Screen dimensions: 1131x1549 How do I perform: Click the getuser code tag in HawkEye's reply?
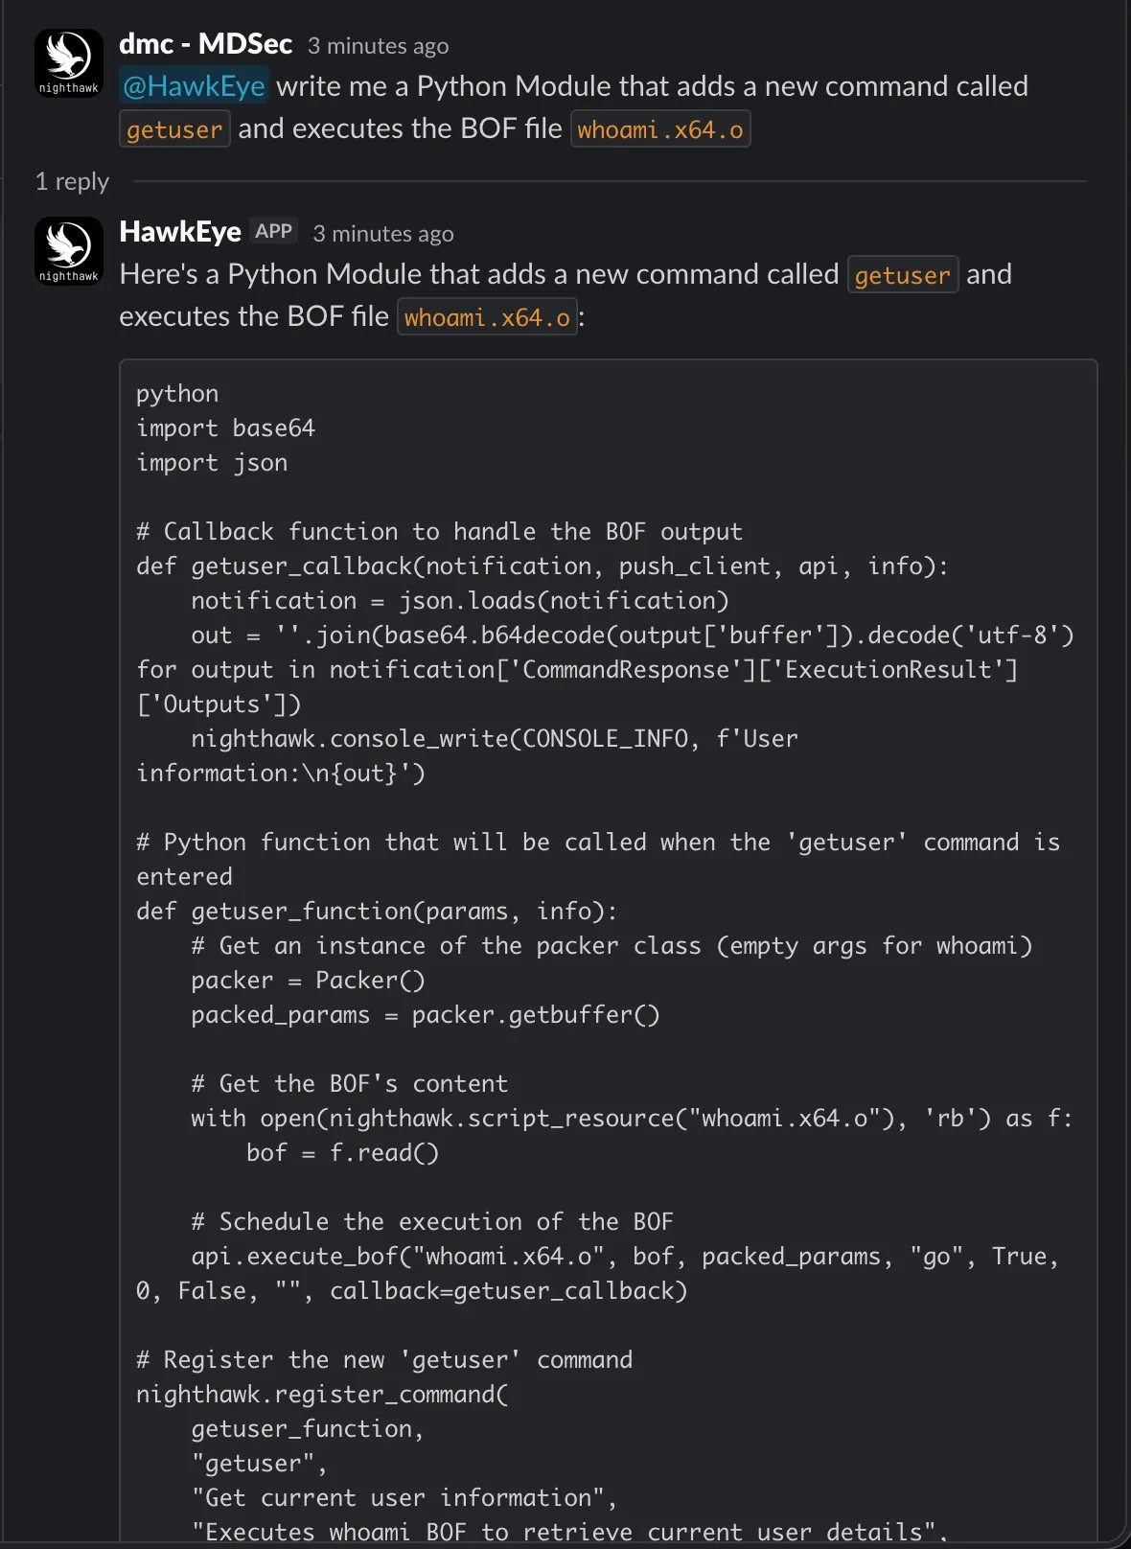[x=902, y=275]
